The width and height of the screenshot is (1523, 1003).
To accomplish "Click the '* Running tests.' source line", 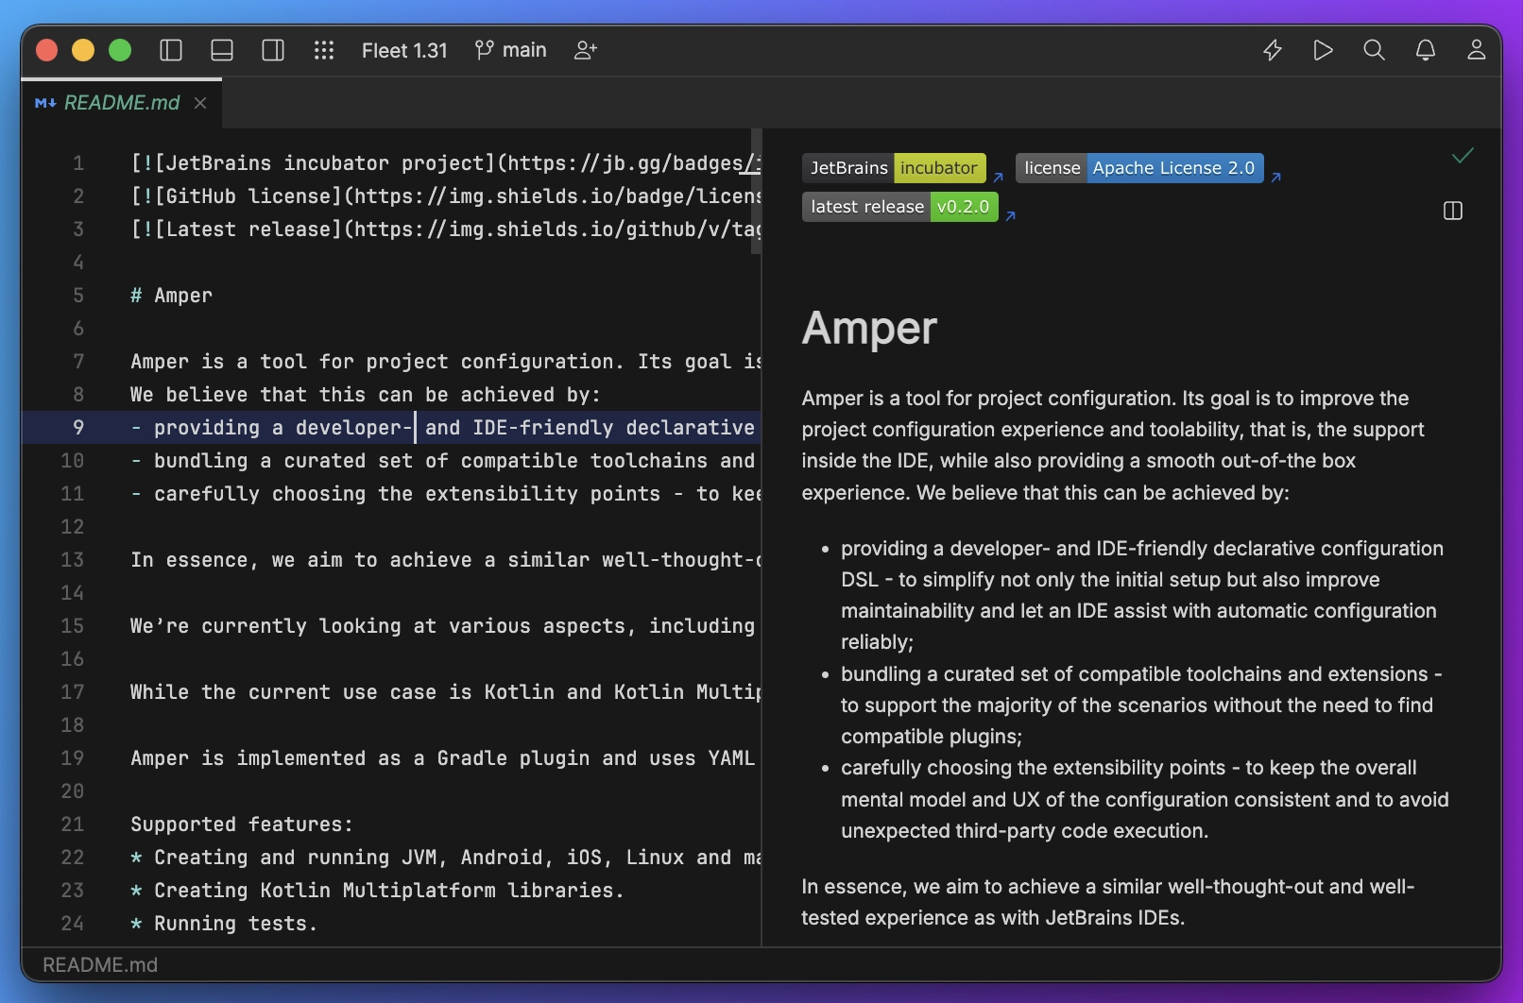I will [224, 924].
